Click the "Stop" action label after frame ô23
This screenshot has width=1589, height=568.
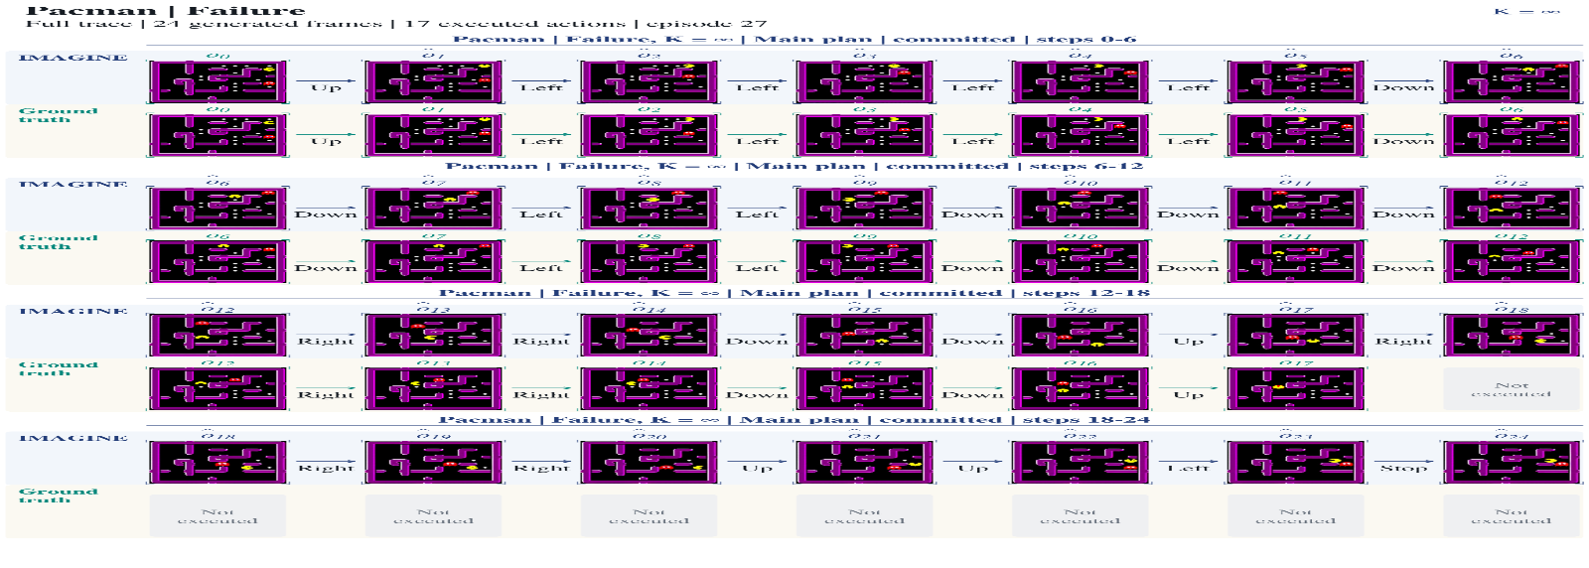pyautogui.click(x=1403, y=468)
